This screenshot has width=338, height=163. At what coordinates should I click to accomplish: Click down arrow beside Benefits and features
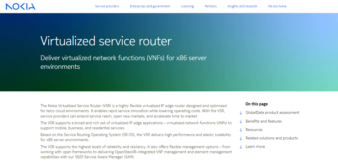point(241,122)
